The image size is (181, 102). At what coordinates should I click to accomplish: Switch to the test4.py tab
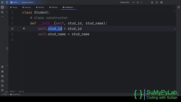coord(53,7)
